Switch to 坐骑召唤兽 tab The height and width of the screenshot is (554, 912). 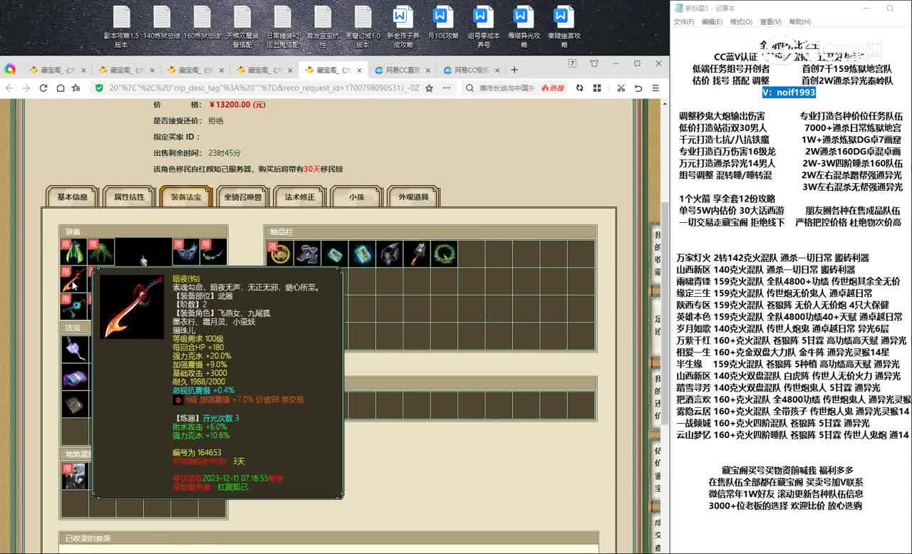243,197
